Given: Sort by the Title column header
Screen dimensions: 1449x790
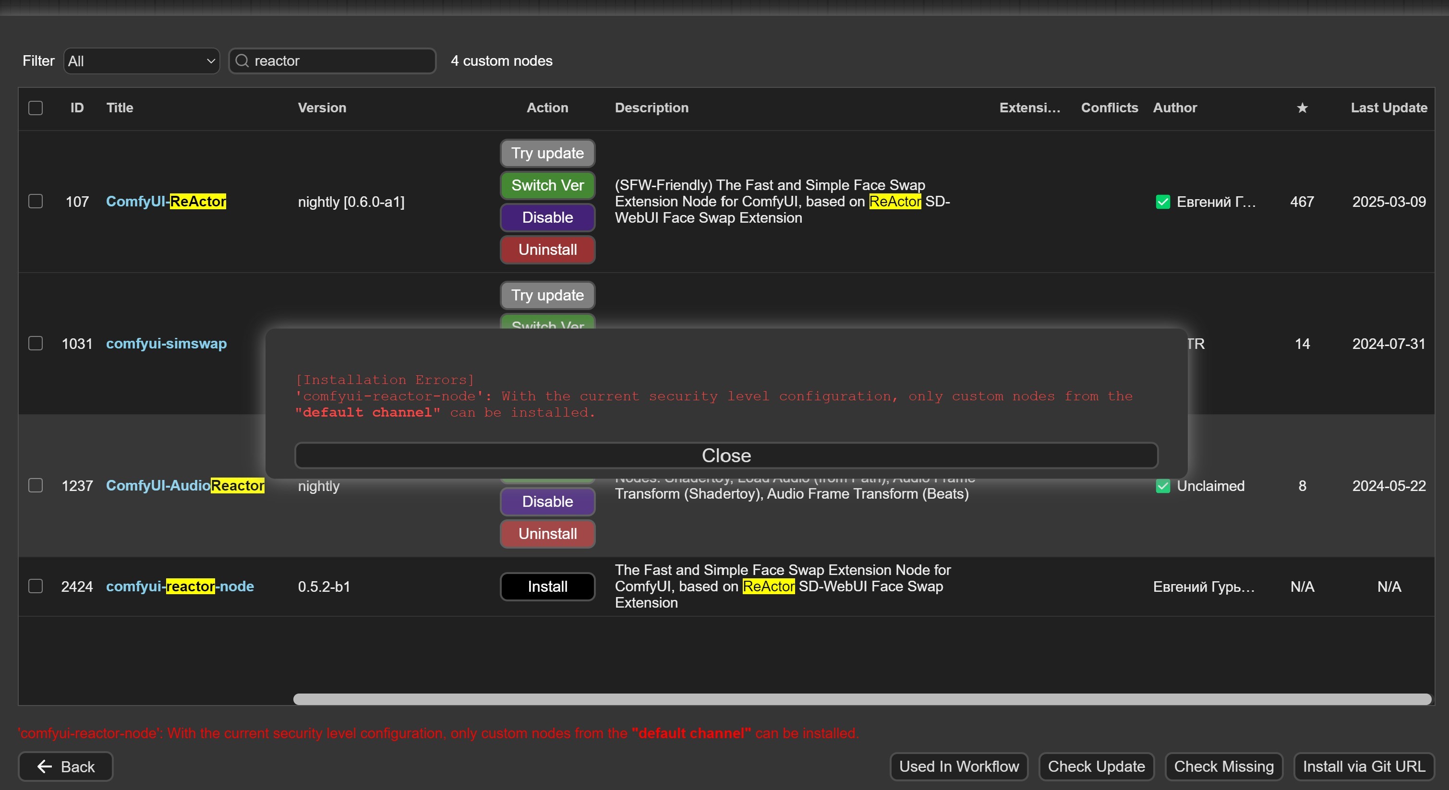Looking at the screenshot, I should point(120,108).
